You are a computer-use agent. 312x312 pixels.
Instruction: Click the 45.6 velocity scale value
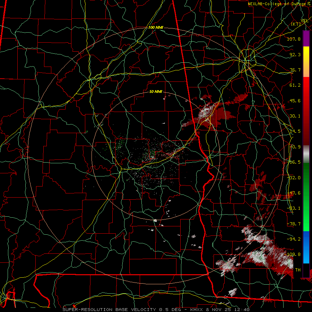(x=295, y=101)
